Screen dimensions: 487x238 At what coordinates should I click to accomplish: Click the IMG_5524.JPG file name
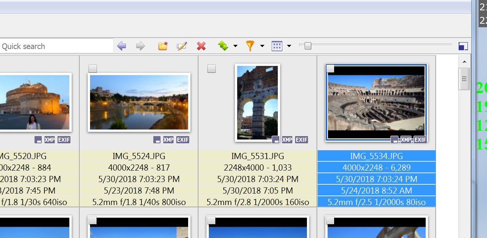(x=139, y=156)
